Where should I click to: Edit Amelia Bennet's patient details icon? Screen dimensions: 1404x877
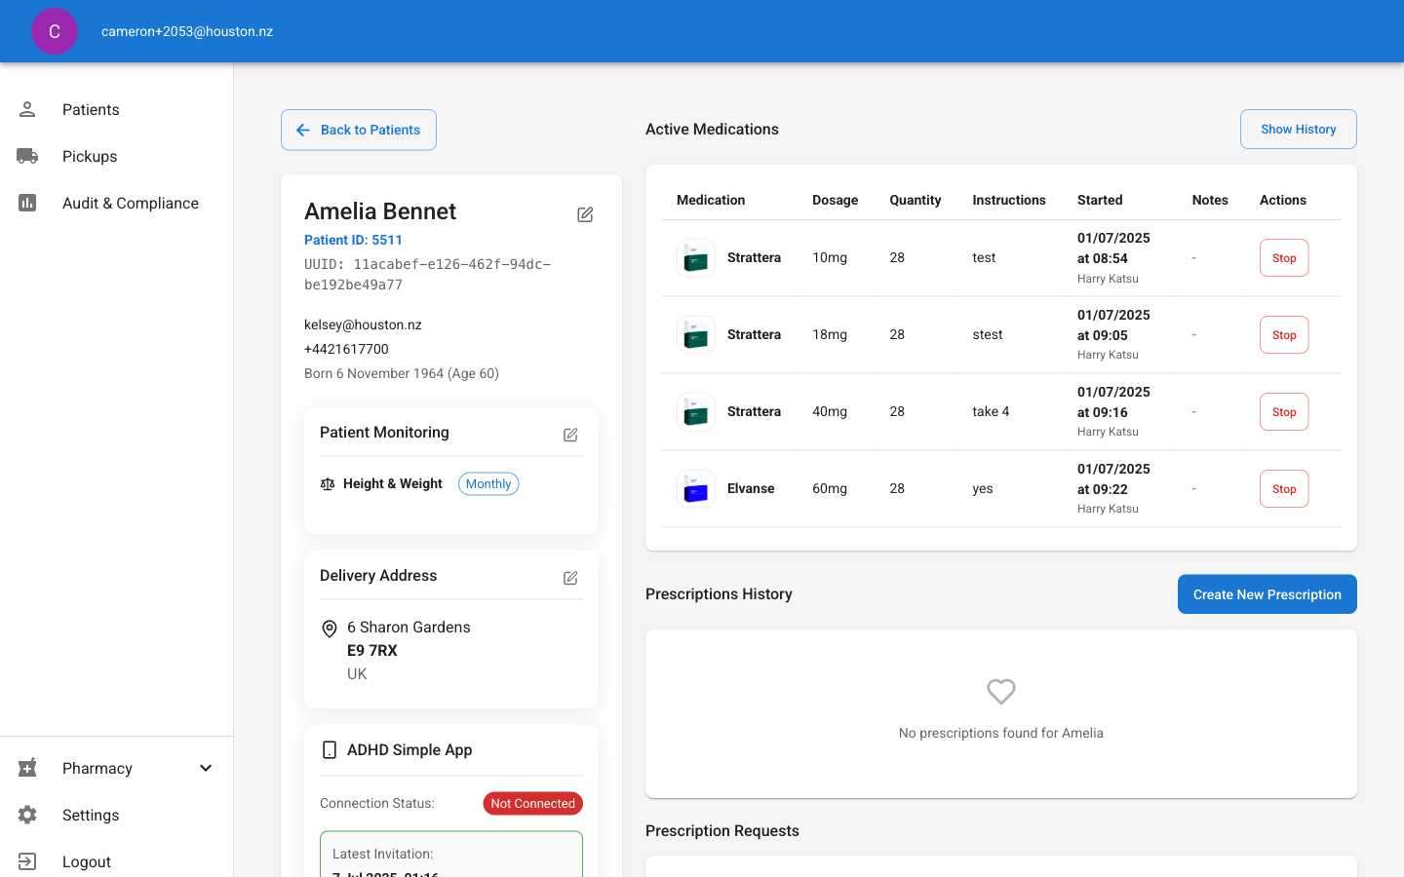click(x=585, y=214)
